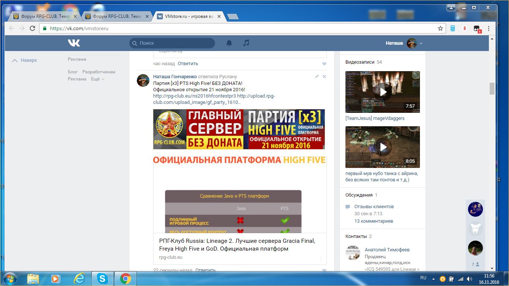
Task: Reload the page with the refresh icon
Action: [x=32, y=28]
